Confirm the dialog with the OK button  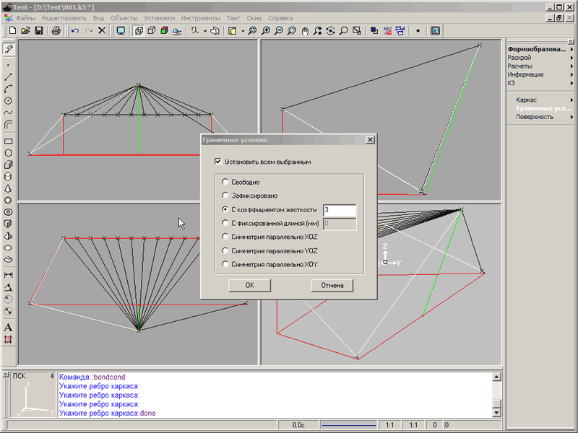click(x=249, y=285)
